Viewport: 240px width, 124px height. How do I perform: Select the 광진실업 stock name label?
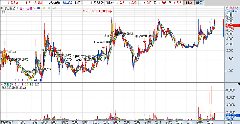9,8
